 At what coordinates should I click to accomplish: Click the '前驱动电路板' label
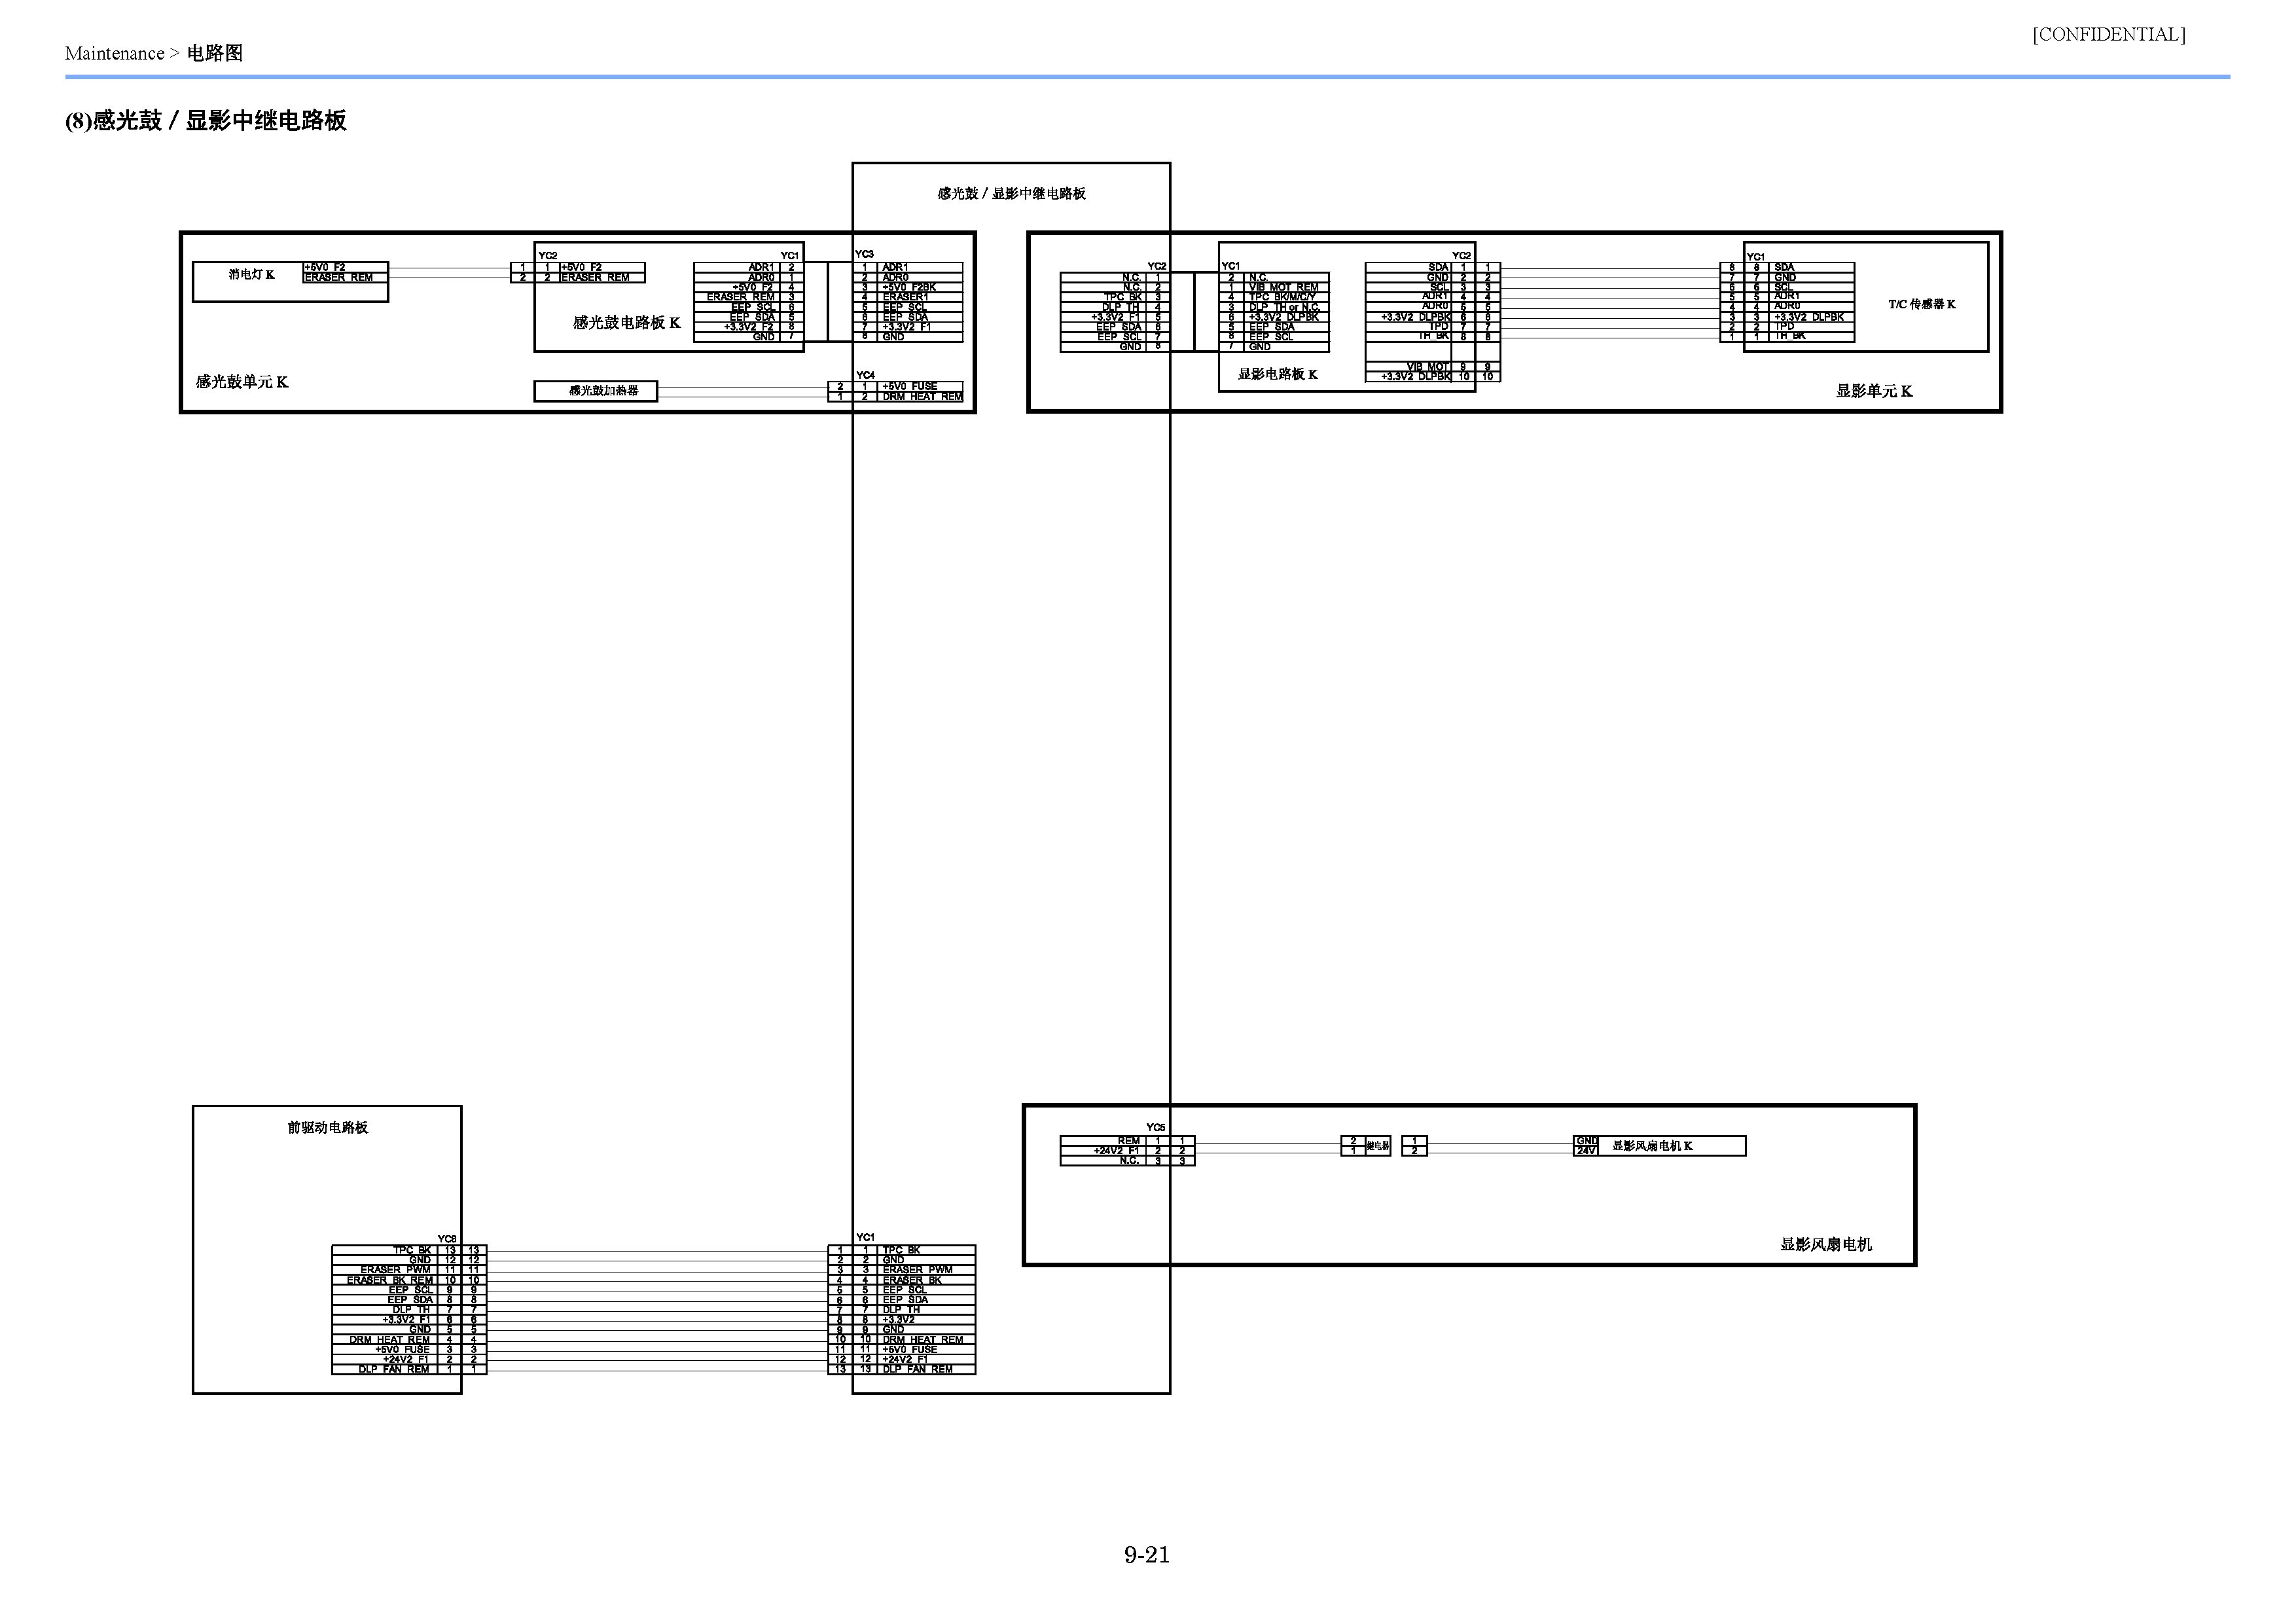pos(327,1127)
